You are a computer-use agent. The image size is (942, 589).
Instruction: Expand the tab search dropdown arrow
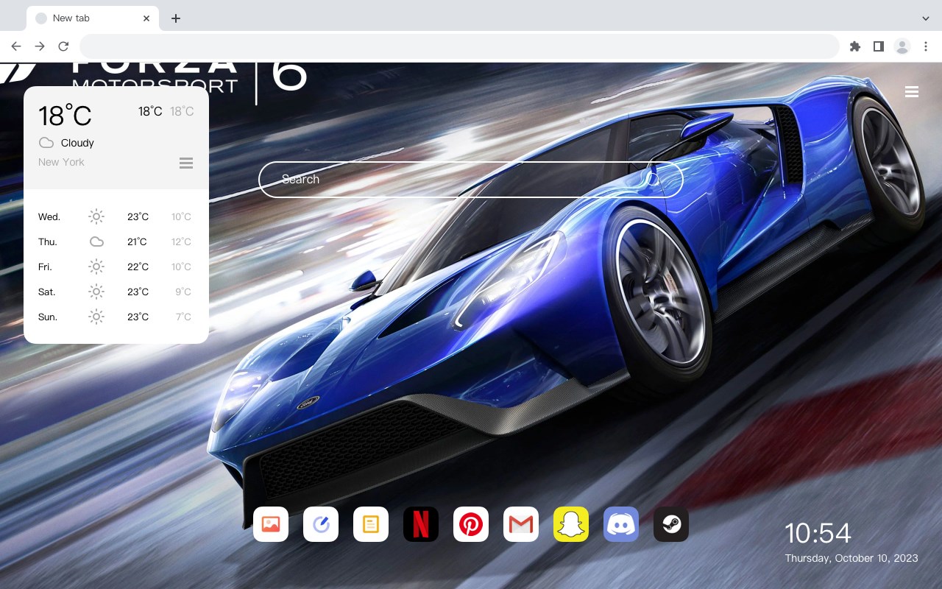click(x=926, y=18)
